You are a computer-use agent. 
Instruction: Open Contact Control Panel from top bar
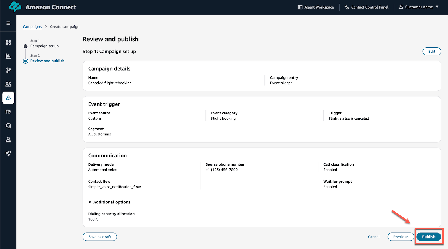click(366, 7)
